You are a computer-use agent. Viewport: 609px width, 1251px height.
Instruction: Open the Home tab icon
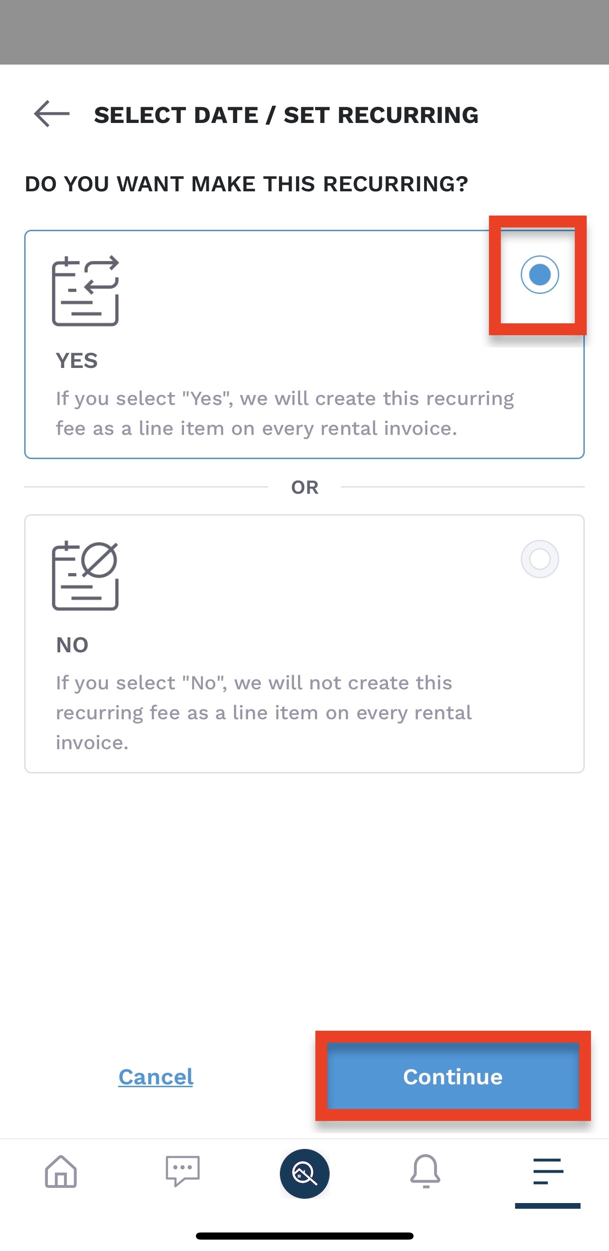coord(61,1171)
